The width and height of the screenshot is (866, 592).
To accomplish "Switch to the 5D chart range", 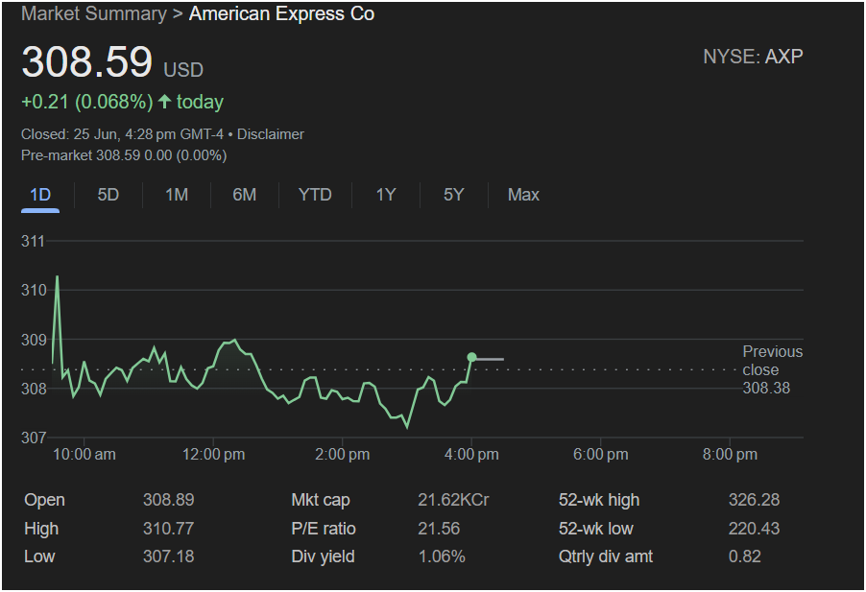I will (x=108, y=195).
